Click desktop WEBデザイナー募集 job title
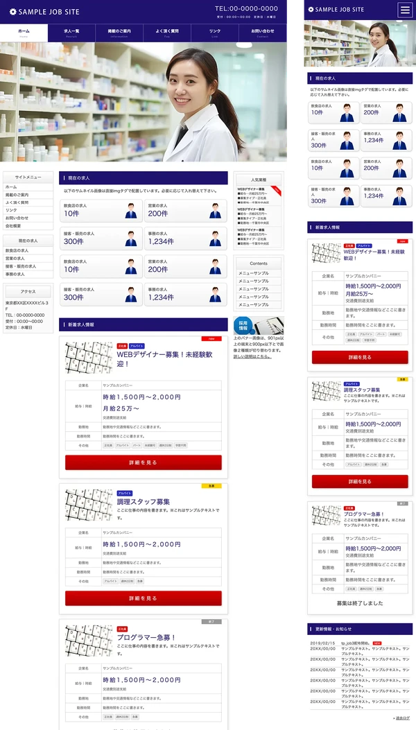Viewport: 416px width, 730px height. [x=164, y=359]
